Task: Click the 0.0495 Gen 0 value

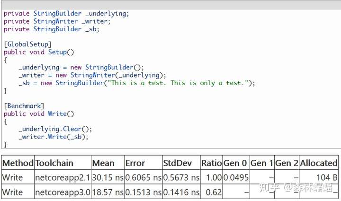Action: 235,178
